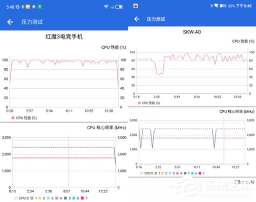Click the vertical time marker in right frequency chart
The height and width of the screenshot is (202, 256).
(x=224, y=141)
